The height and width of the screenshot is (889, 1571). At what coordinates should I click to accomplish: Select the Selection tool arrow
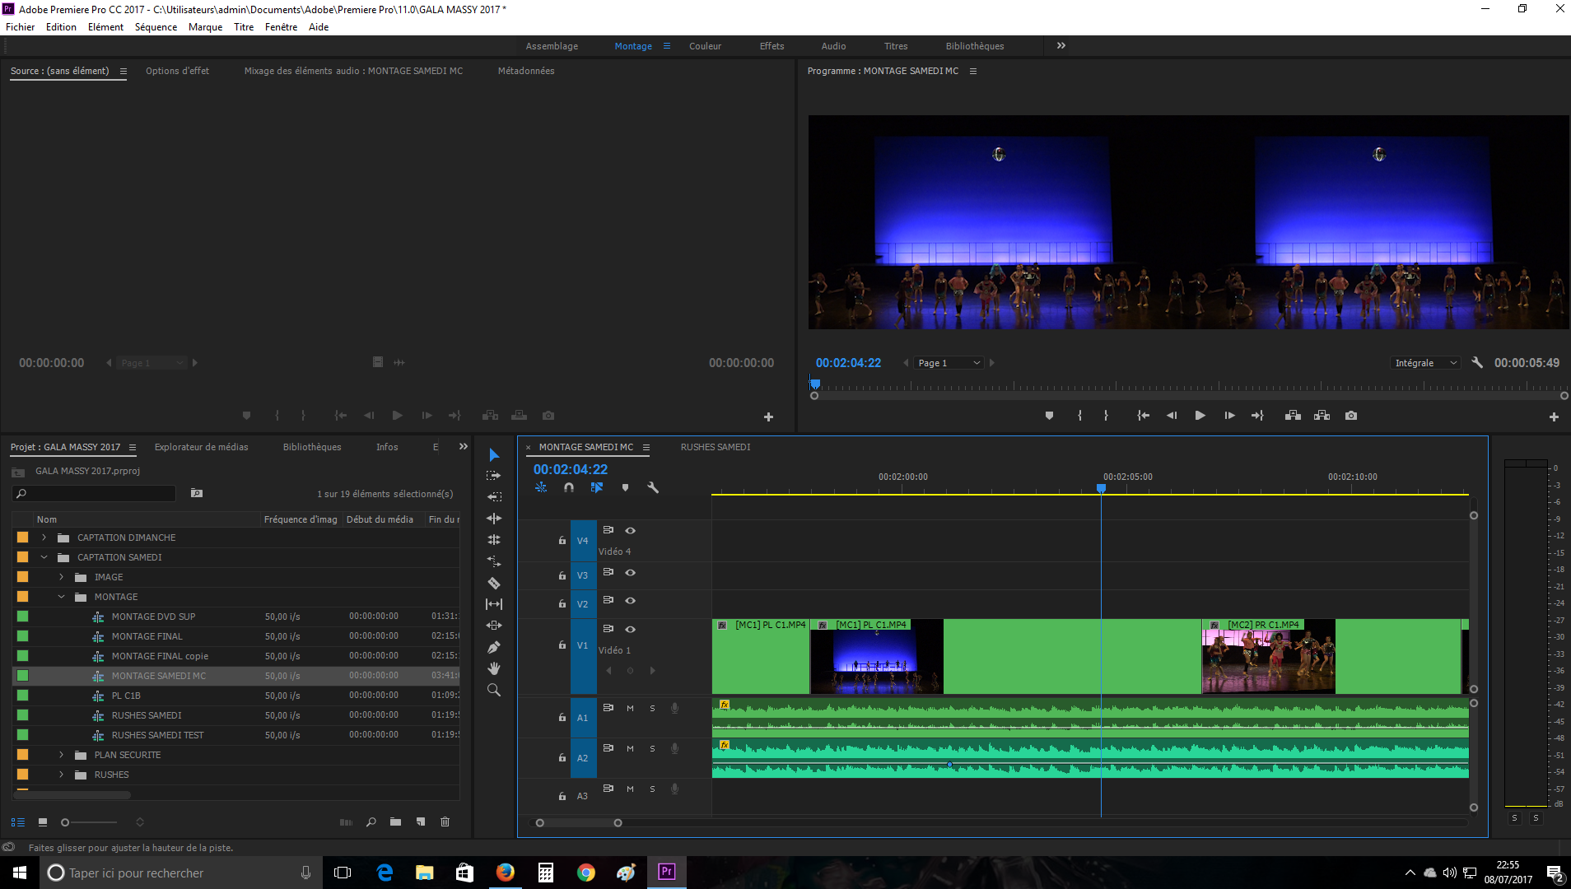click(494, 455)
